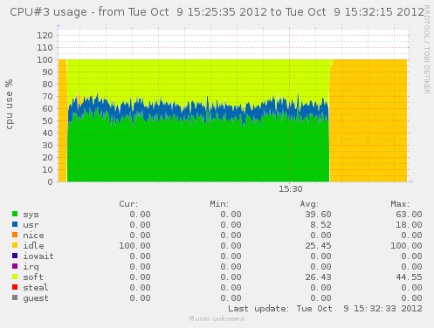Click the dark blue iowait legend swatch

point(15,256)
